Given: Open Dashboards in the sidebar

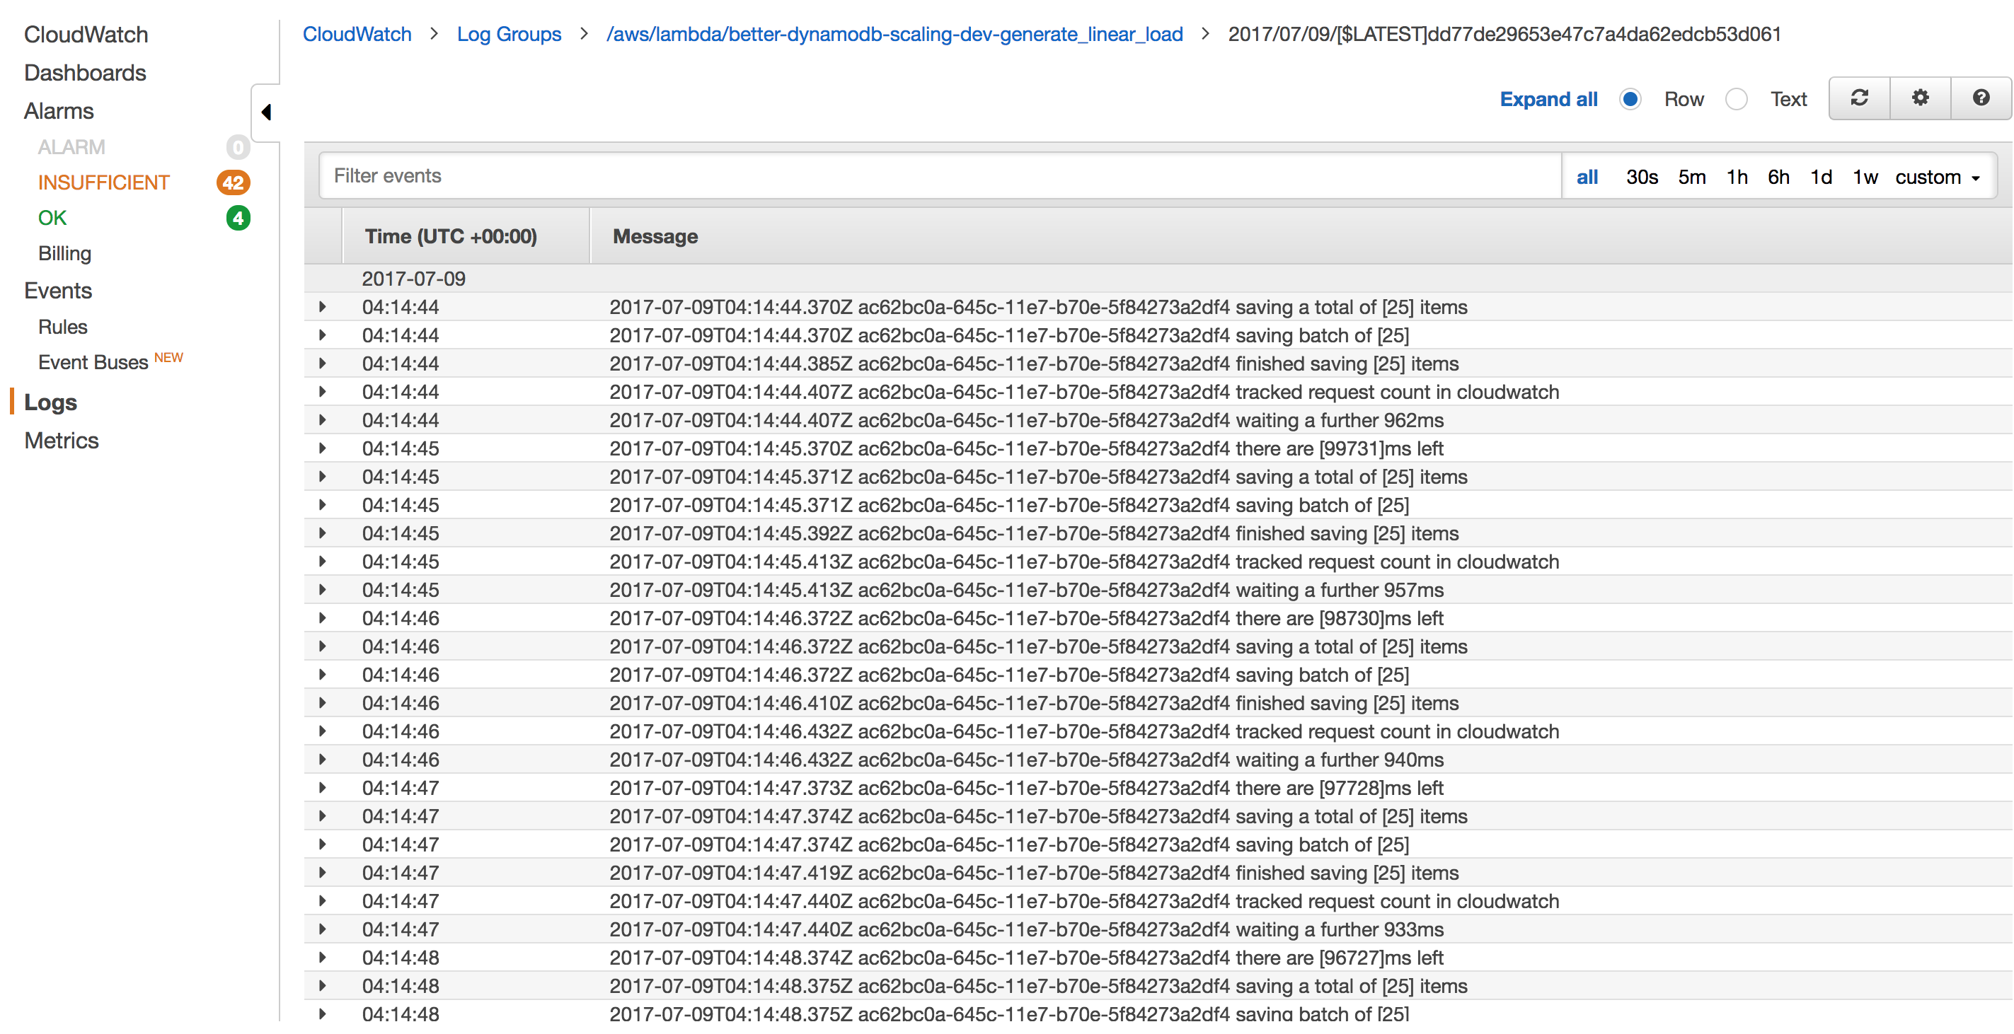Looking at the screenshot, I should pyautogui.click(x=85, y=73).
